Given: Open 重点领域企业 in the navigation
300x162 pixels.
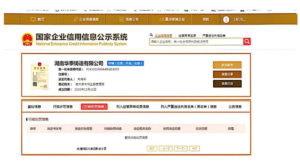Looking at the screenshot, I should point(175,19).
